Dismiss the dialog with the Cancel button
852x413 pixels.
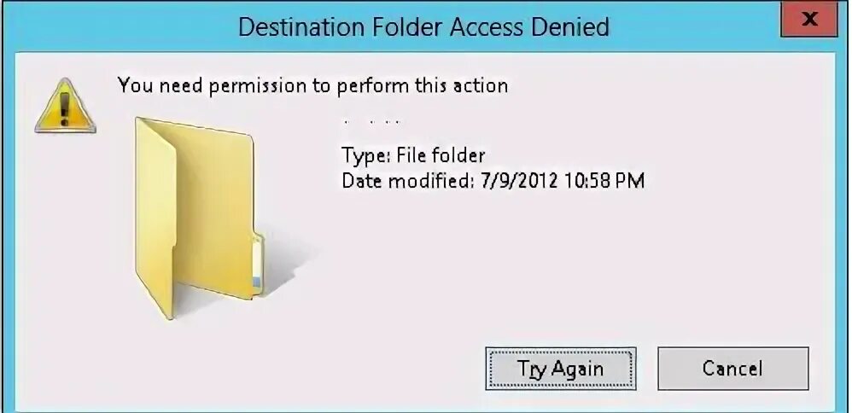click(x=732, y=369)
